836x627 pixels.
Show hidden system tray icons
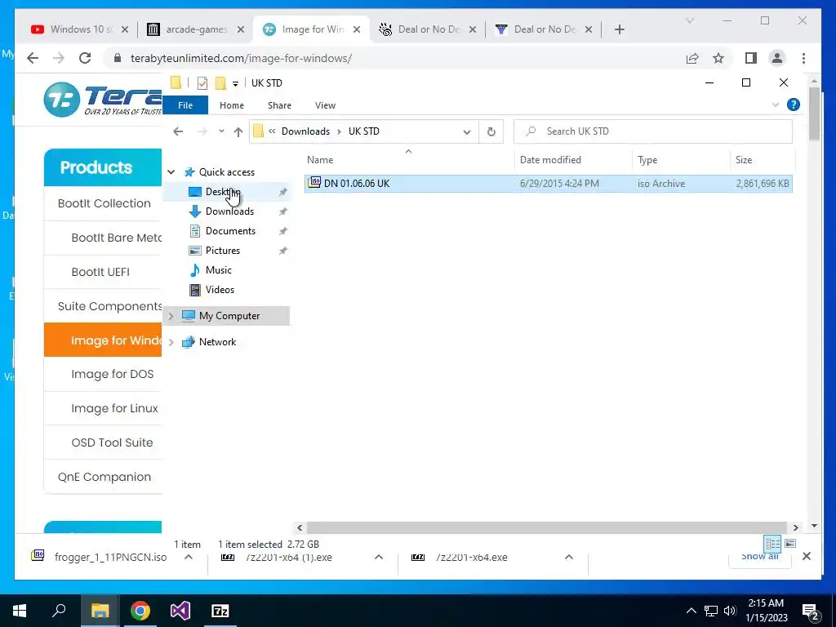(x=691, y=611)
